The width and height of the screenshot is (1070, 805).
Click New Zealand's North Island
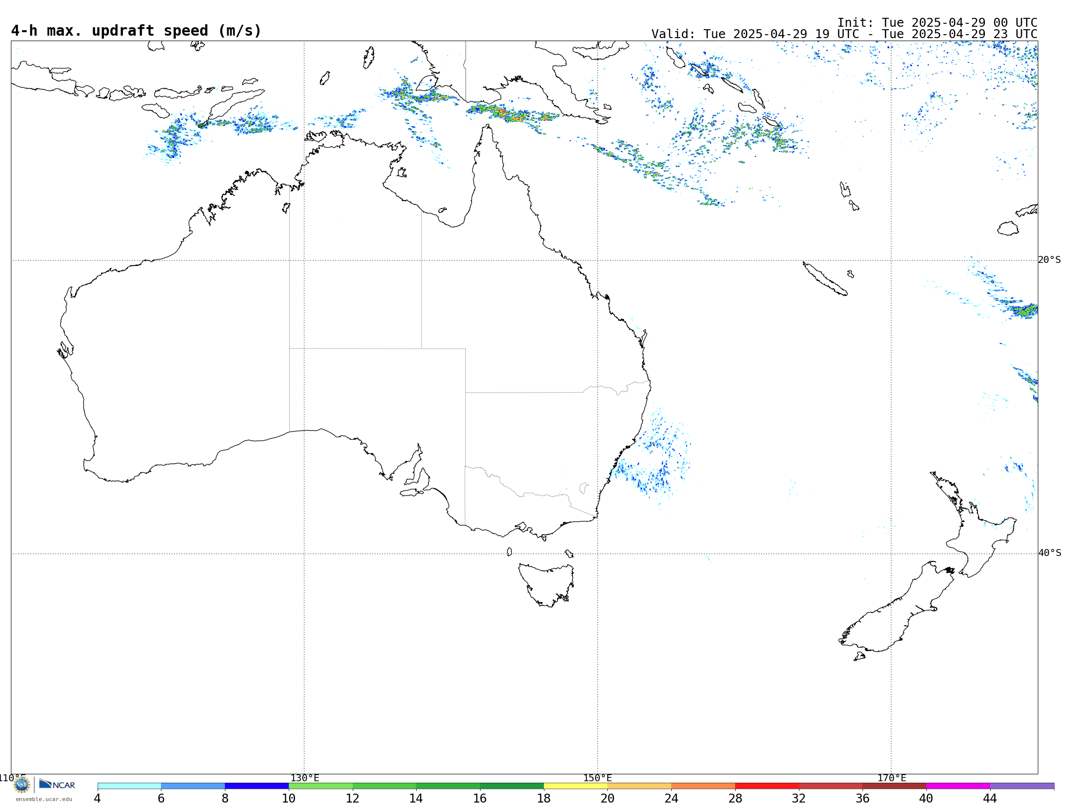point(973,525)
